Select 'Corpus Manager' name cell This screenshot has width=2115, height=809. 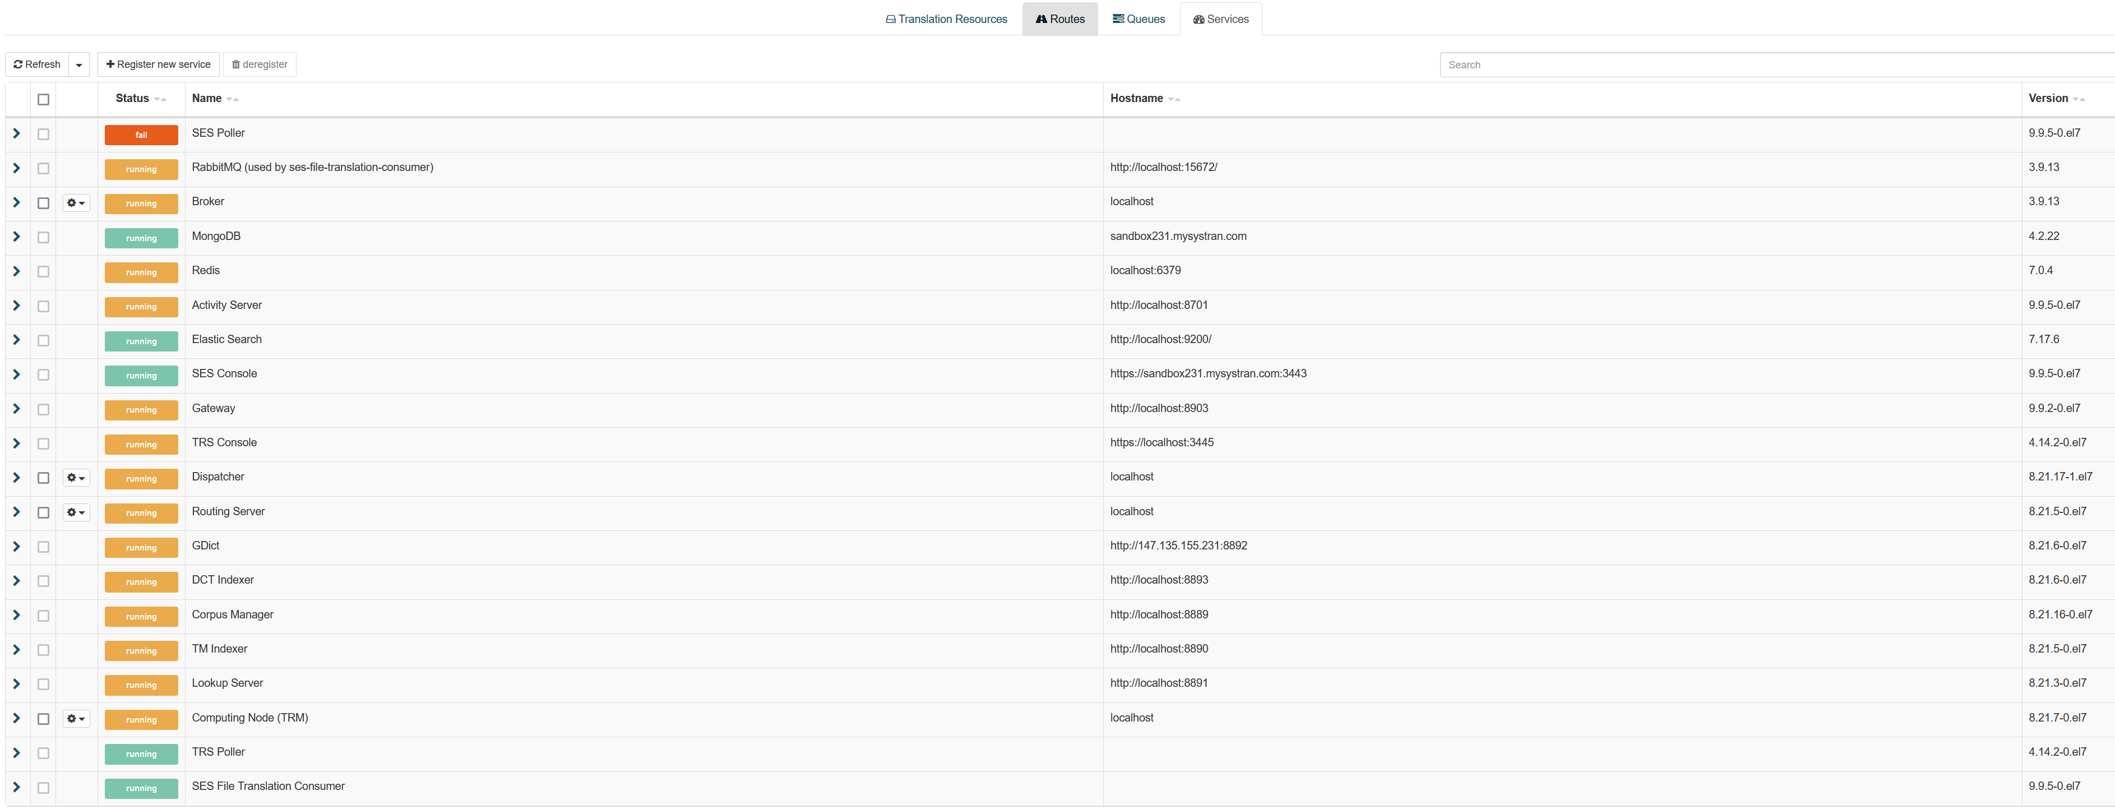point(233,615)
